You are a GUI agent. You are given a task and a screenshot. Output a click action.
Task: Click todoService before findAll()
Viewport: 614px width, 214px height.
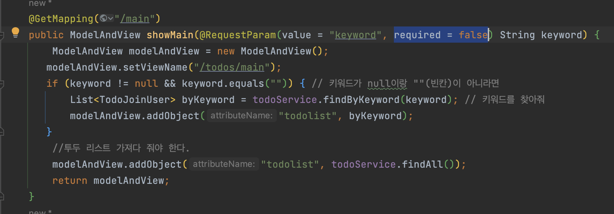364,164
